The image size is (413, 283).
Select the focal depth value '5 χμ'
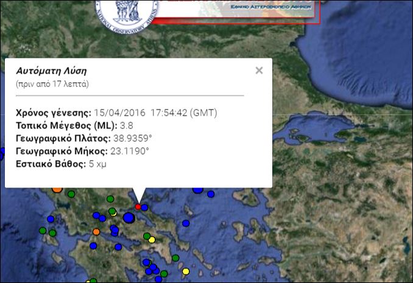(97, 164)
